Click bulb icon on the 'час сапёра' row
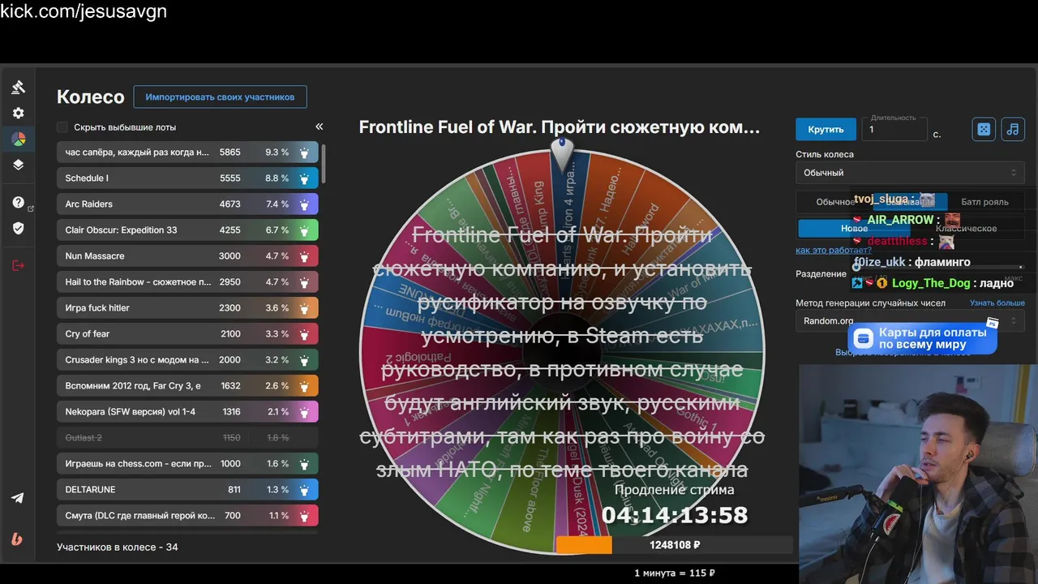This screenshot has height=584, width=1038. point(304,152)
